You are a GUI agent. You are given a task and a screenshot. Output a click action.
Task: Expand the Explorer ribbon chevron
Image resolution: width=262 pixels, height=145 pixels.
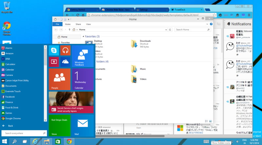pos(207,24)
